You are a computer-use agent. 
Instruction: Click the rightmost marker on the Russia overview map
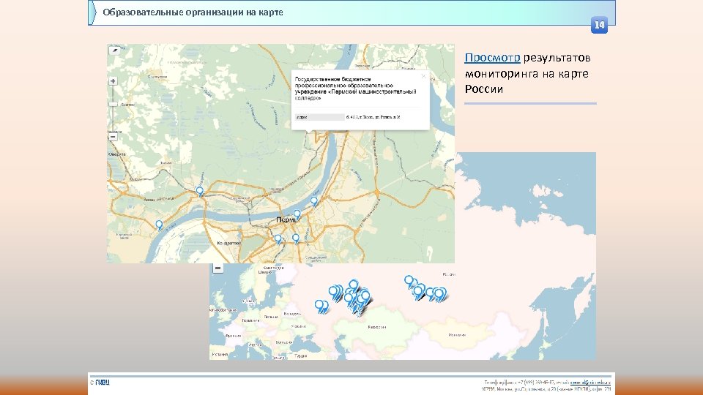pyautogui.click(x=440, y=294)
